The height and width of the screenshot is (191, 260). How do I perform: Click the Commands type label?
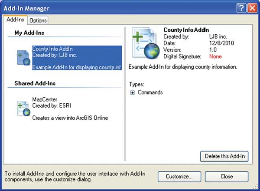[x=150, y=92]
